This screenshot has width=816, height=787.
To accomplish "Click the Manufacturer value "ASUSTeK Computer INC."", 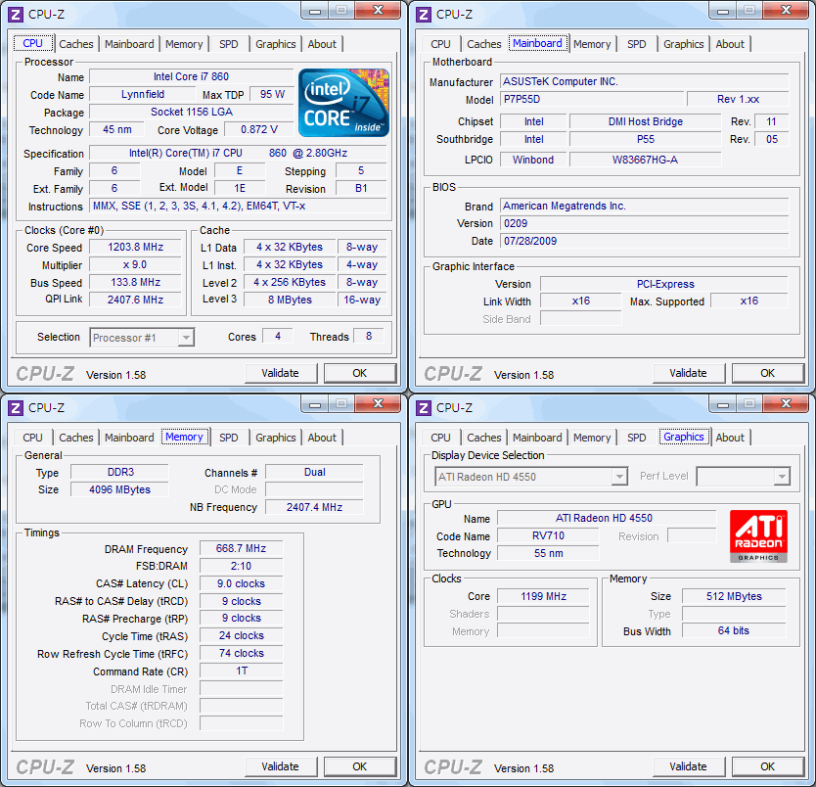I will coord(644,81).
